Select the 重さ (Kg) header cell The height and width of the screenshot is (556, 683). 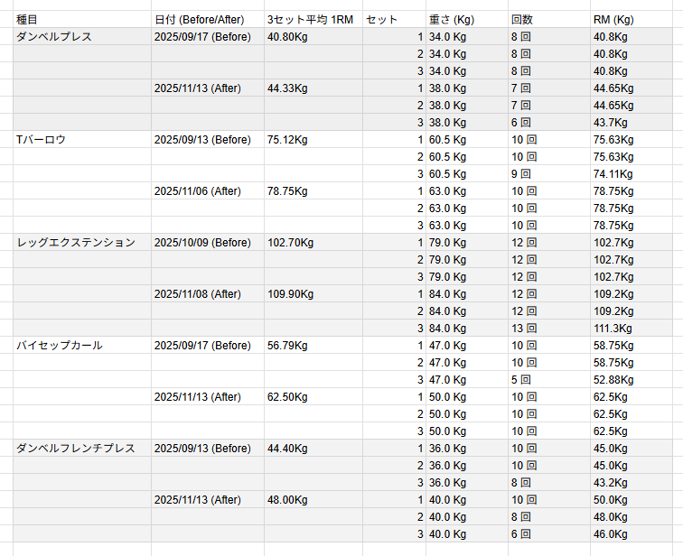pos(467,20)
